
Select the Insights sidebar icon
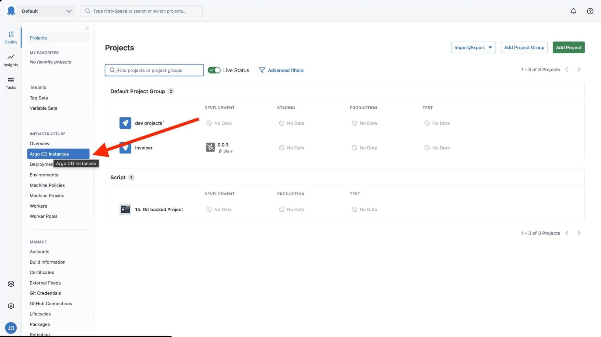[x=11, y=59]
